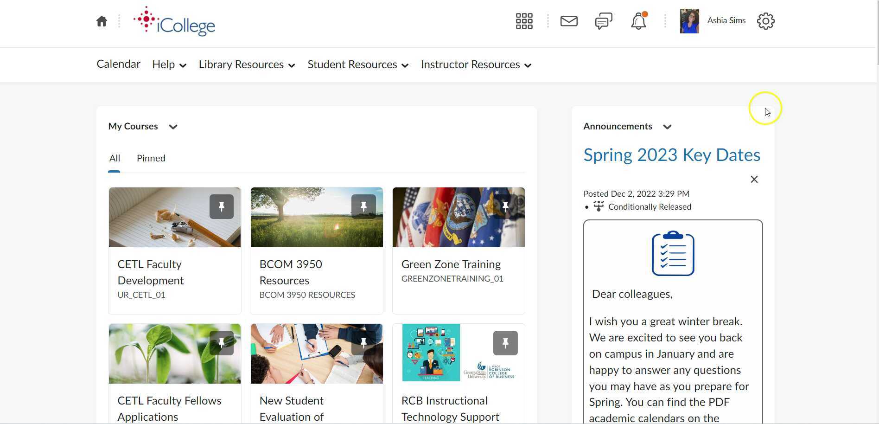Open the email messages icon
The width and height of the screenshot is (879, 424).
[x=569, y=21]
